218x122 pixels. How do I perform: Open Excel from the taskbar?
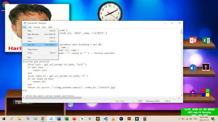pyautogui.click(x=66, y=119)
